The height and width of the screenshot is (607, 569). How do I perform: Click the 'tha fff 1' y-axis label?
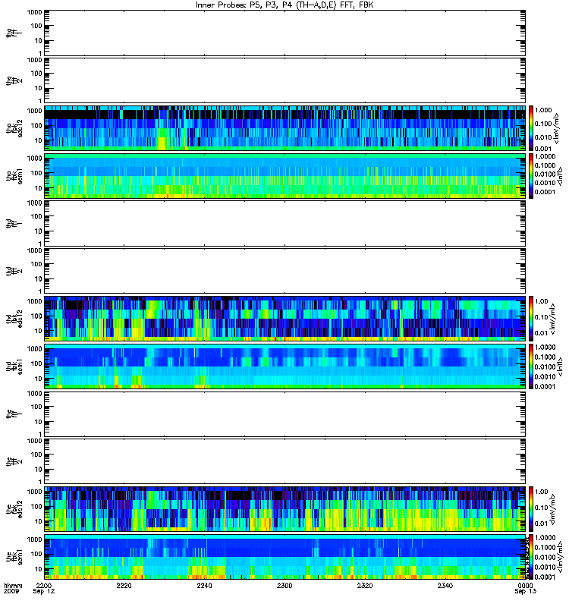click(14, 33)
